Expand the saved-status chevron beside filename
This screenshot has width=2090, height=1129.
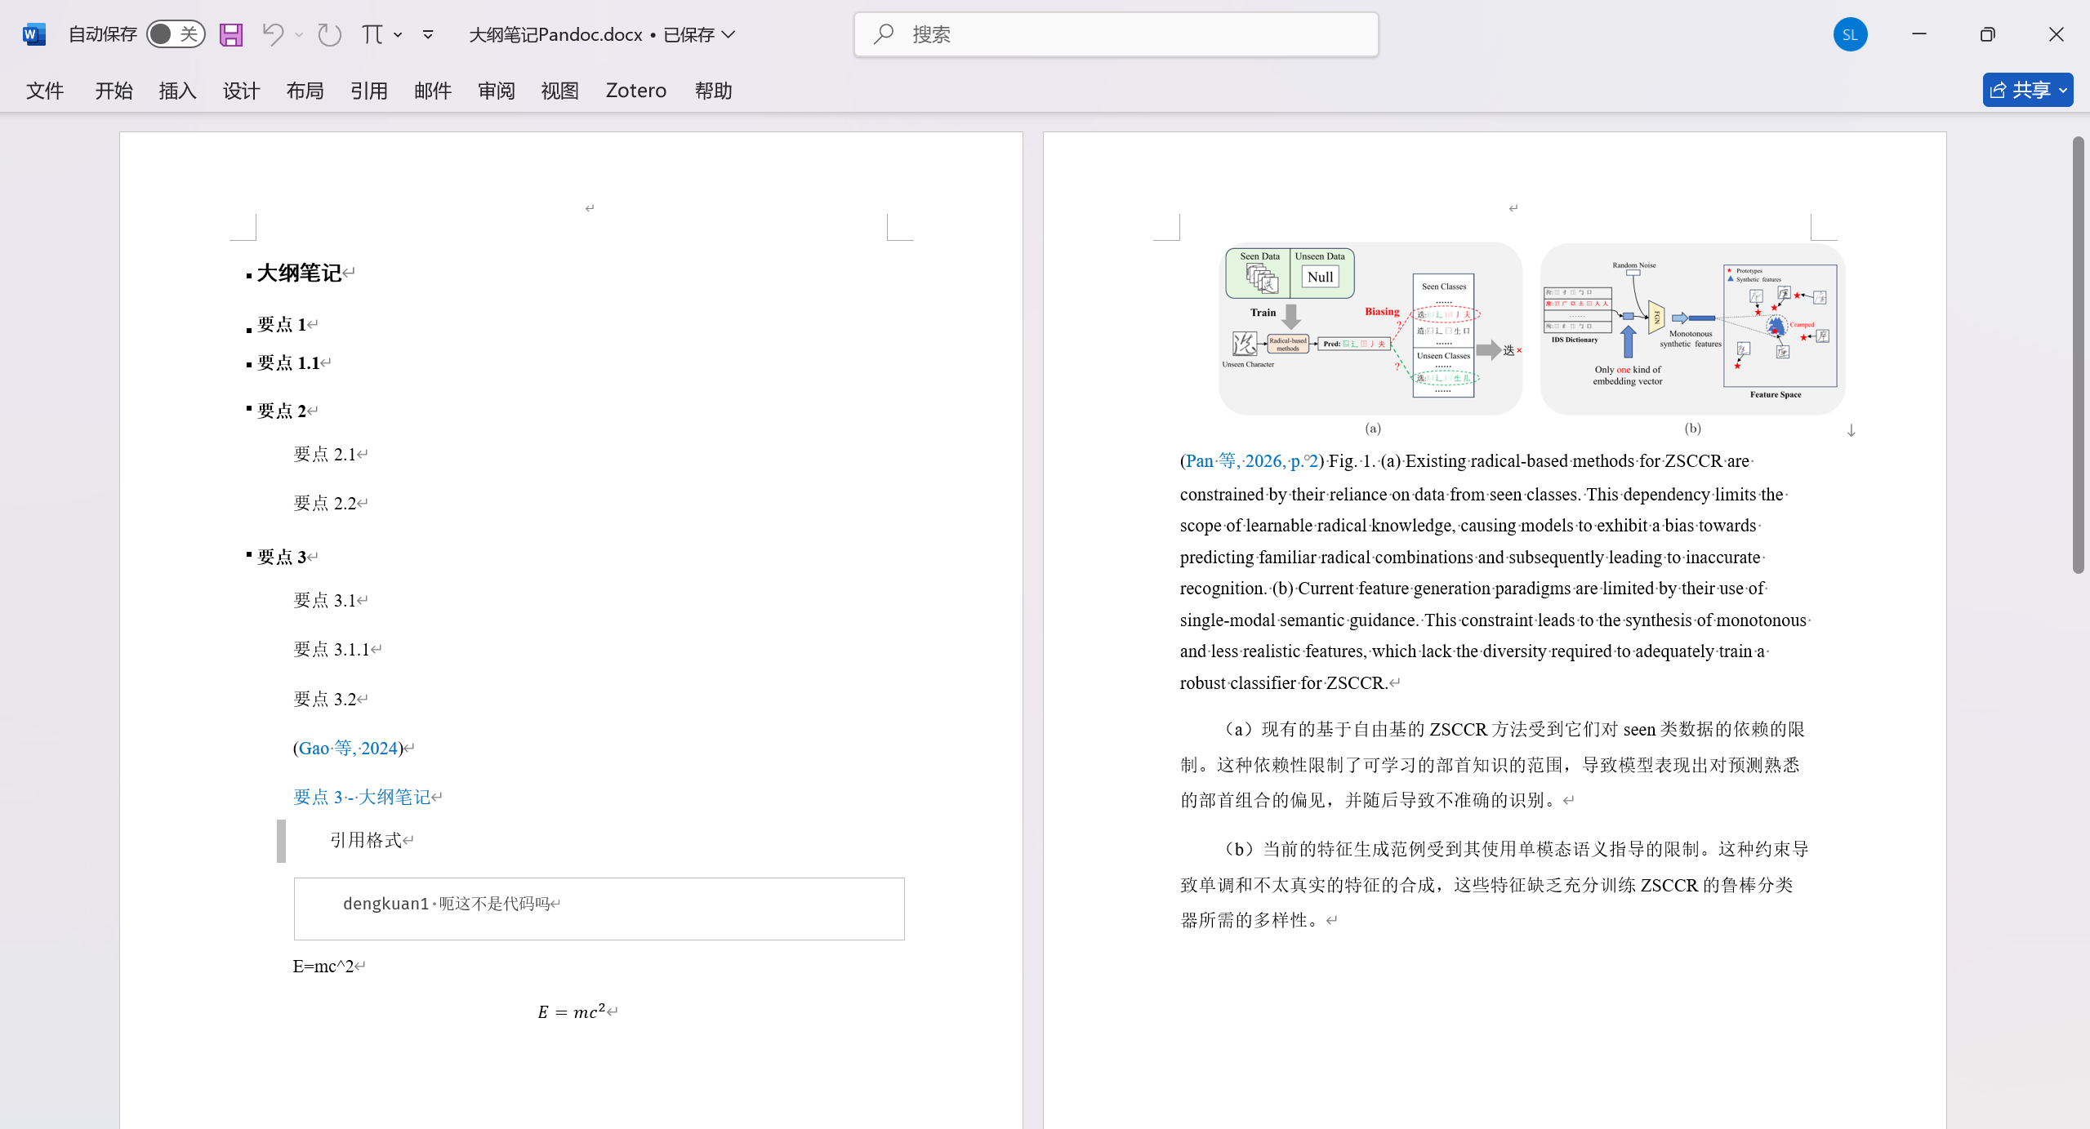tap(729, 34)
